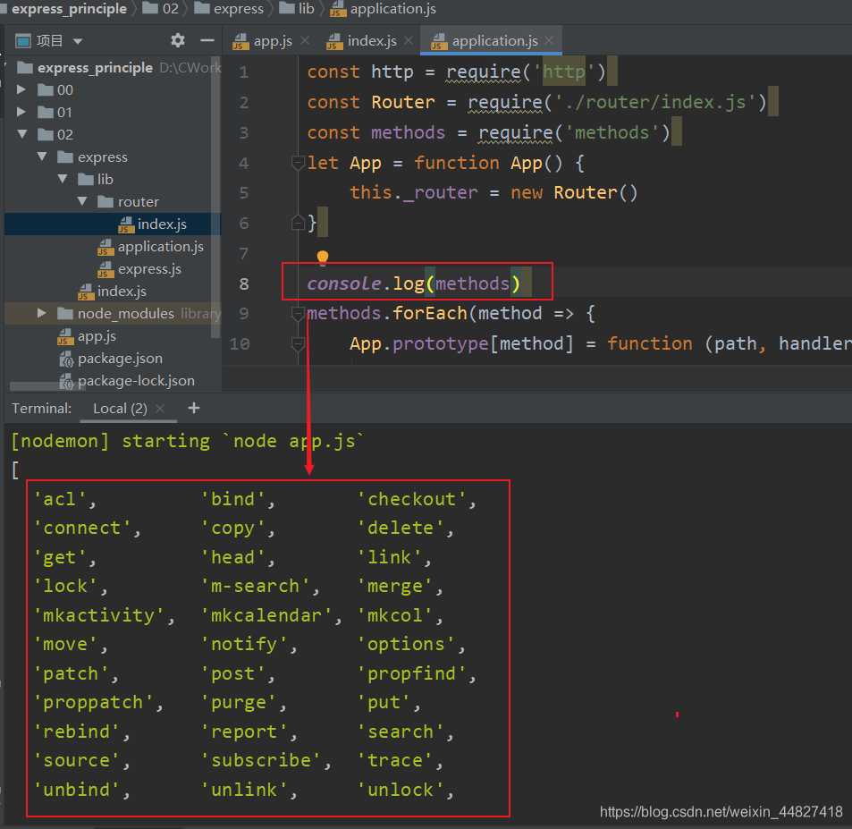Click the lib breadcrumb folder

click(297, 9)
